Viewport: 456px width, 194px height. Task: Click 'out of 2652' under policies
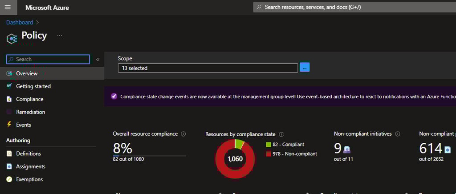[431, 159]
